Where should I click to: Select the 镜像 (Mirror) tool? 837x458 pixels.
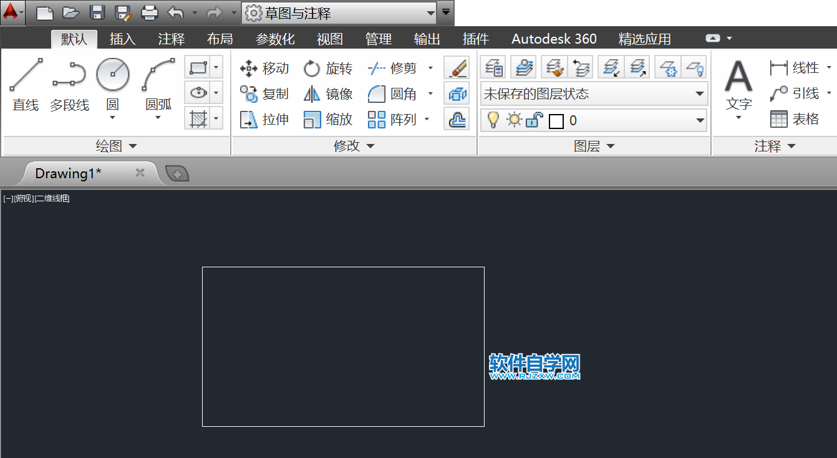pyautogui.click(x=328, y=94)
